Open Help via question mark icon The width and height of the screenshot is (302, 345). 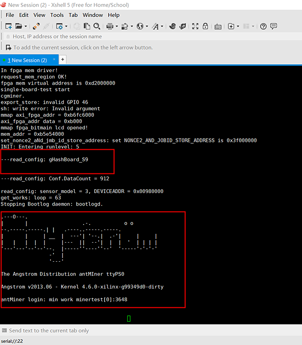coord(263,26)
